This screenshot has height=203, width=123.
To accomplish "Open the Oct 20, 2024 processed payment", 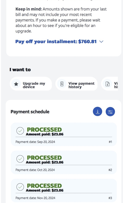I will tap(64, 162).
